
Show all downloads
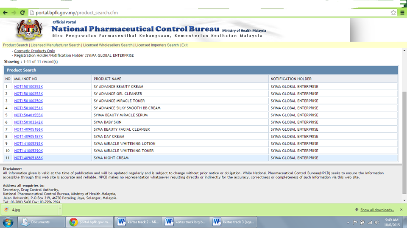[x=377, y=210]
